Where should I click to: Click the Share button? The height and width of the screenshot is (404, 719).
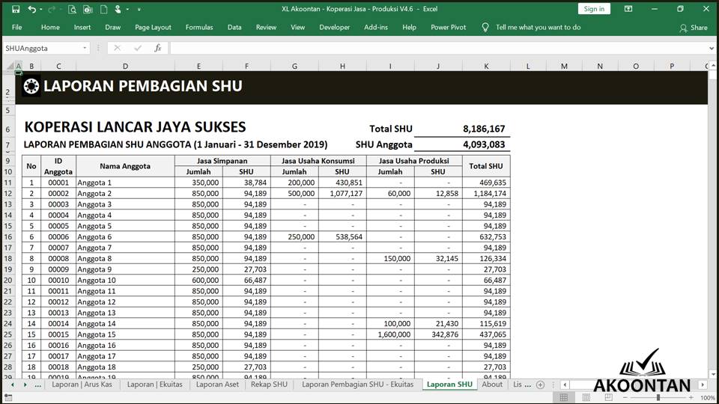click(694, 28)
